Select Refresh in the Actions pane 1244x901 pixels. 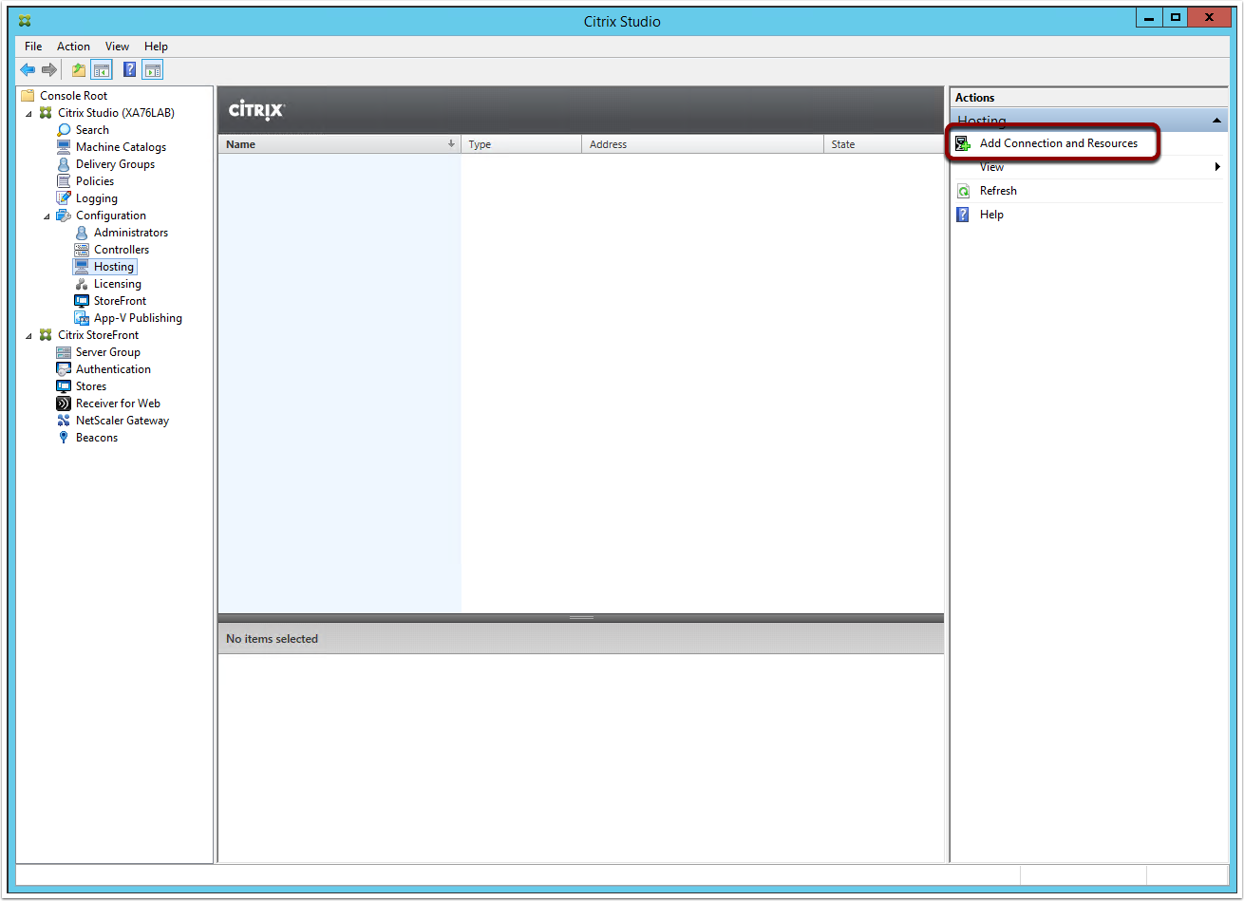point(998,191)
